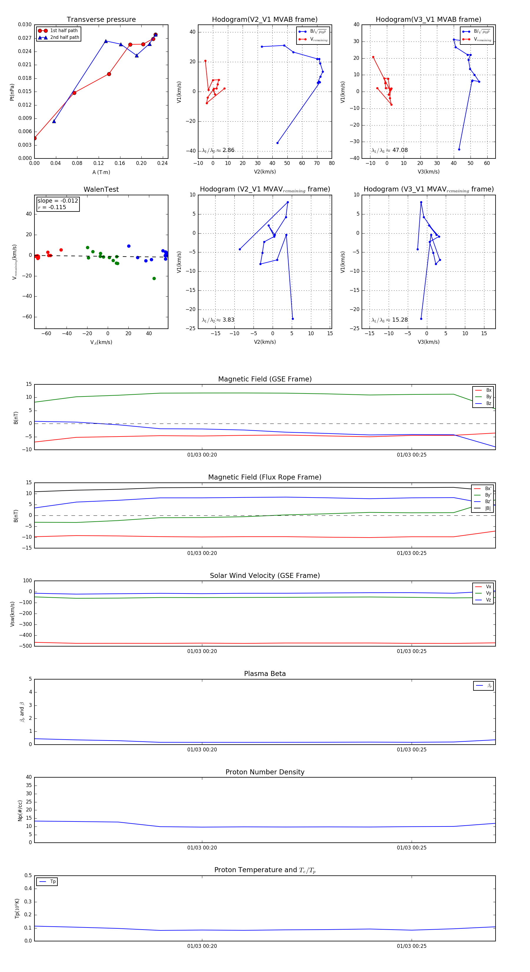Click '01/03 00:20' tick under GSE magnetic field plot

click(x=202, y=455)
